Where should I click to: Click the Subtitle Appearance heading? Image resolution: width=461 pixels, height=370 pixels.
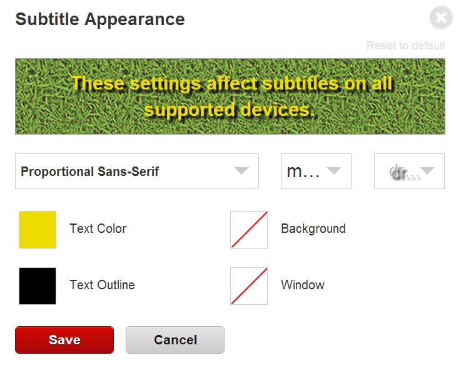tap(100, 19)
